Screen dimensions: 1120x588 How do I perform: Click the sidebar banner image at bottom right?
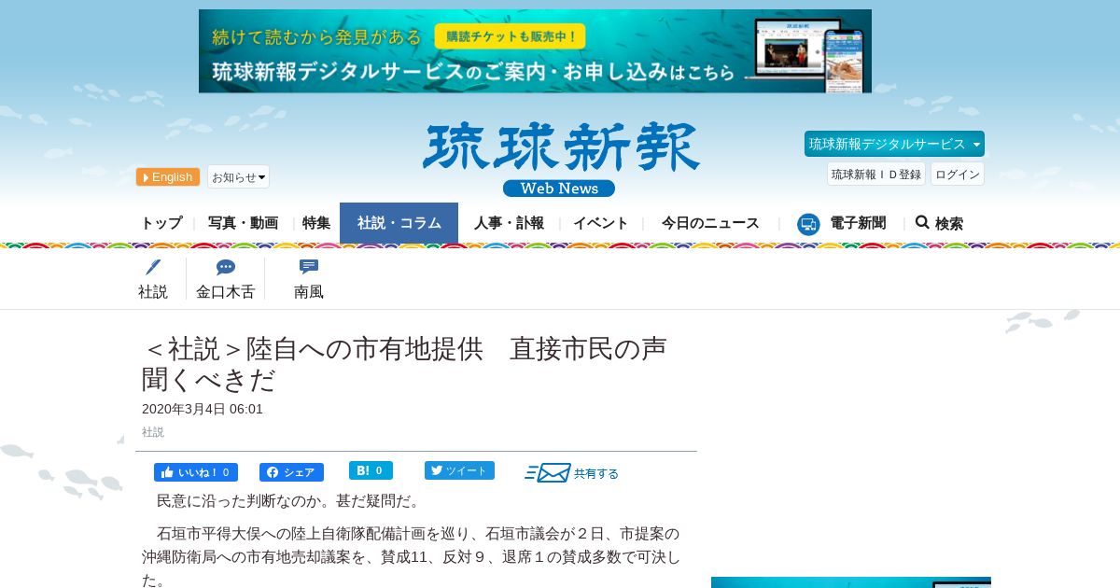[851, 582]
